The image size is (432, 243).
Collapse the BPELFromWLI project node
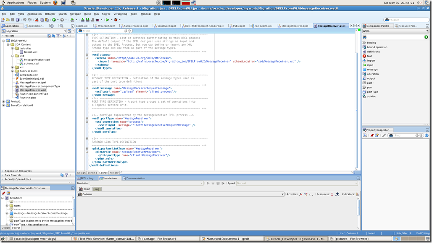[x=4, y=41]
